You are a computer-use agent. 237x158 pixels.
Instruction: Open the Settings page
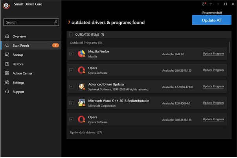pyautogui.click(x=31, y=82)
